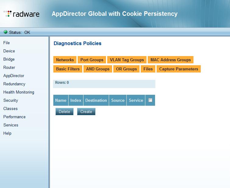230x188 pixels.
Task: Click the green Status indicator light
Action: pyautogui.click(x=5, y=32)
